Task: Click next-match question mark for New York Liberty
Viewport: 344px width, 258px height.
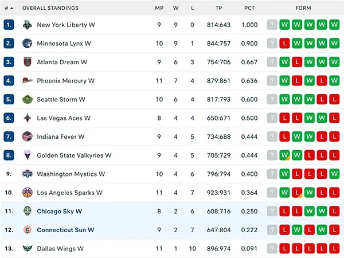Action: (272, 25)
